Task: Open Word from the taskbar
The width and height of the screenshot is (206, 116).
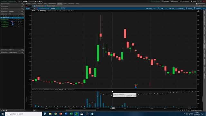Action: (66, 114)
